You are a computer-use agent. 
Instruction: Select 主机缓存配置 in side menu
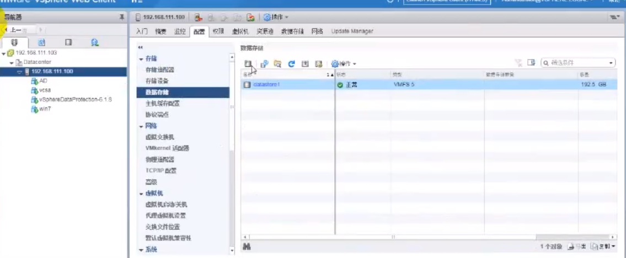(x=163, y=103)
